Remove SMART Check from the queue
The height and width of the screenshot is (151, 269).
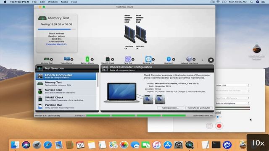click(x=113, y=60)
